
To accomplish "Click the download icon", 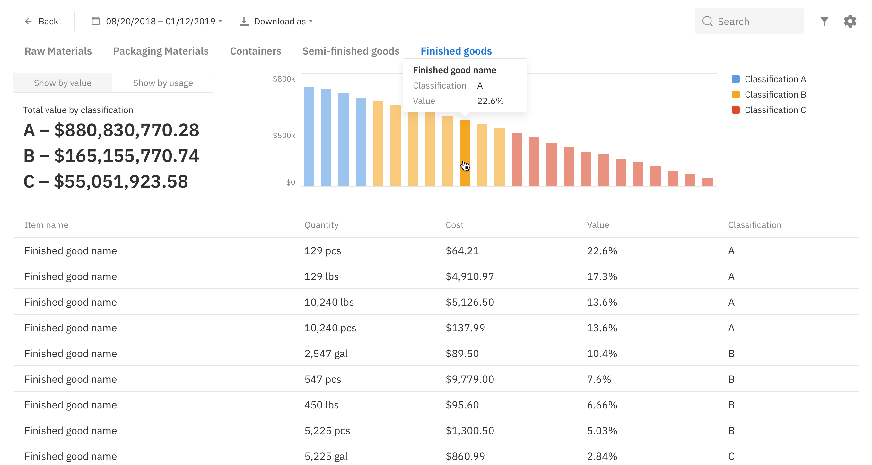I will coord(243,21).
